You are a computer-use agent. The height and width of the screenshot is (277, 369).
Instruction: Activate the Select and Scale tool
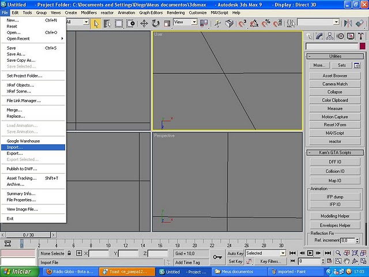pyautogui.click(x=167, y=24)
